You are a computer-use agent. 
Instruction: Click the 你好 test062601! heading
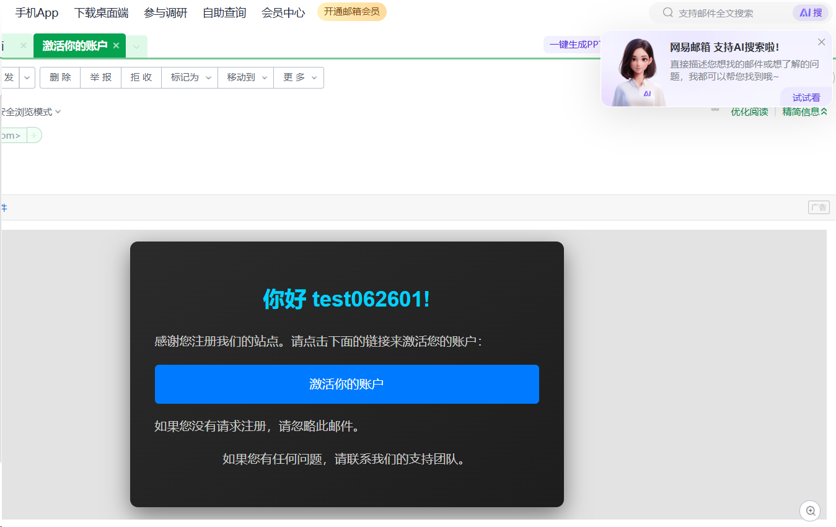[346, 299]
